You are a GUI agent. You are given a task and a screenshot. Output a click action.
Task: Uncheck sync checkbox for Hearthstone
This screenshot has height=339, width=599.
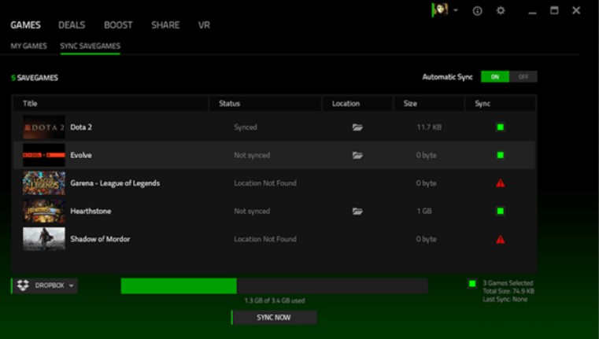[500, 211]
